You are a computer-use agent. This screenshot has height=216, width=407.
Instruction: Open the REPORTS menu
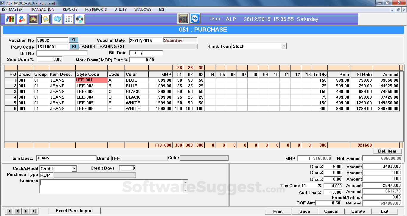(70, 10)
